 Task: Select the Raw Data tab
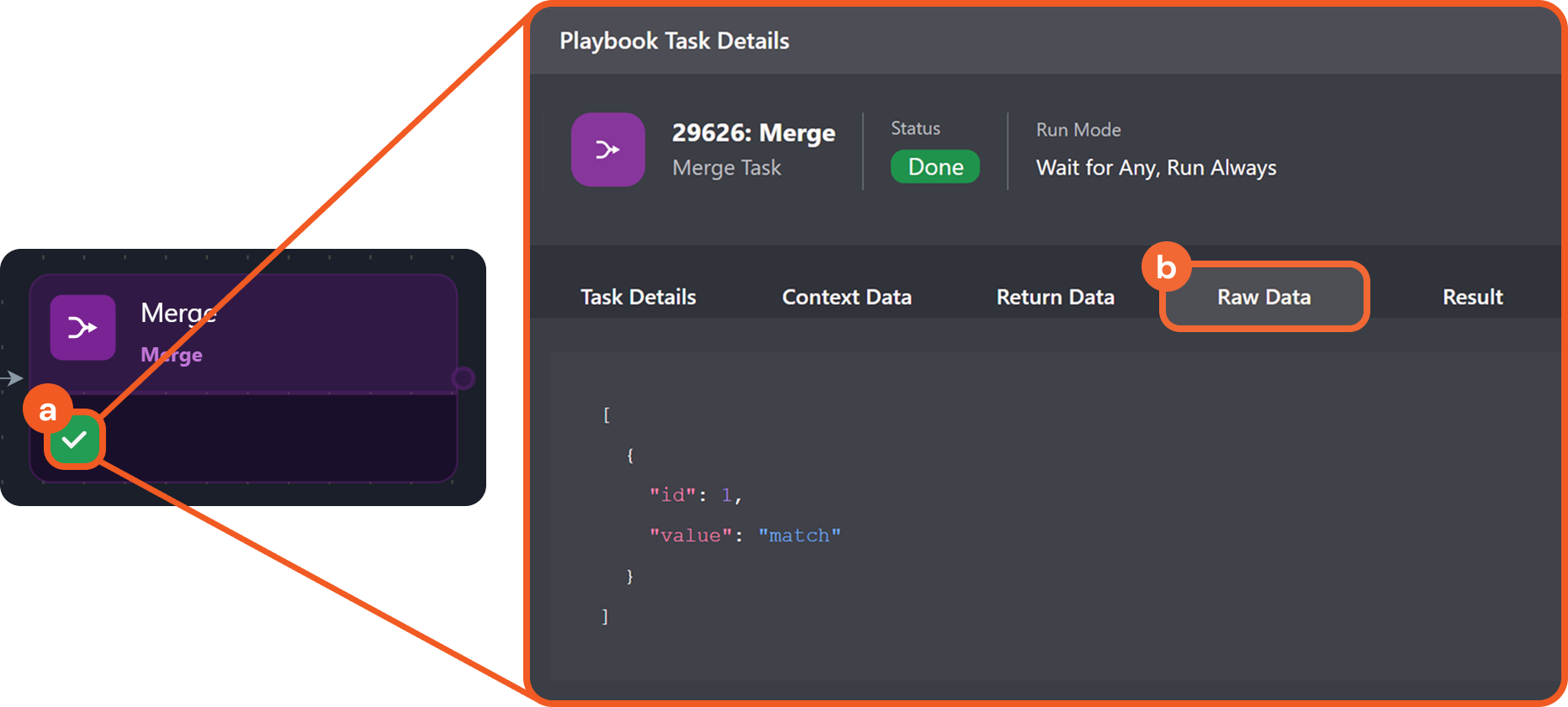click(x=1263, y=297)
